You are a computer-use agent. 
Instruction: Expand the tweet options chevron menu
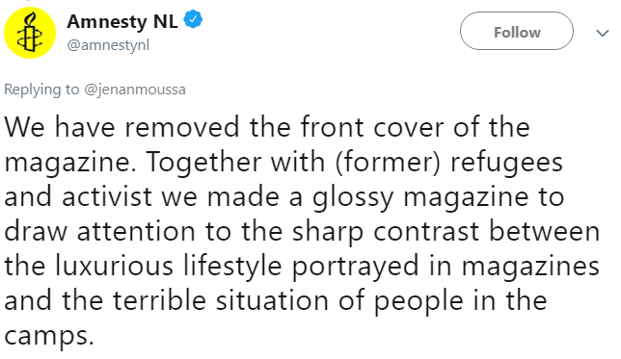click(603, 33)
